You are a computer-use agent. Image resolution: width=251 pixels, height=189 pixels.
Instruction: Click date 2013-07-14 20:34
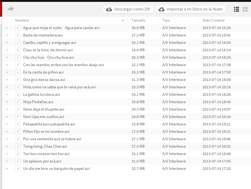(217, 117)
